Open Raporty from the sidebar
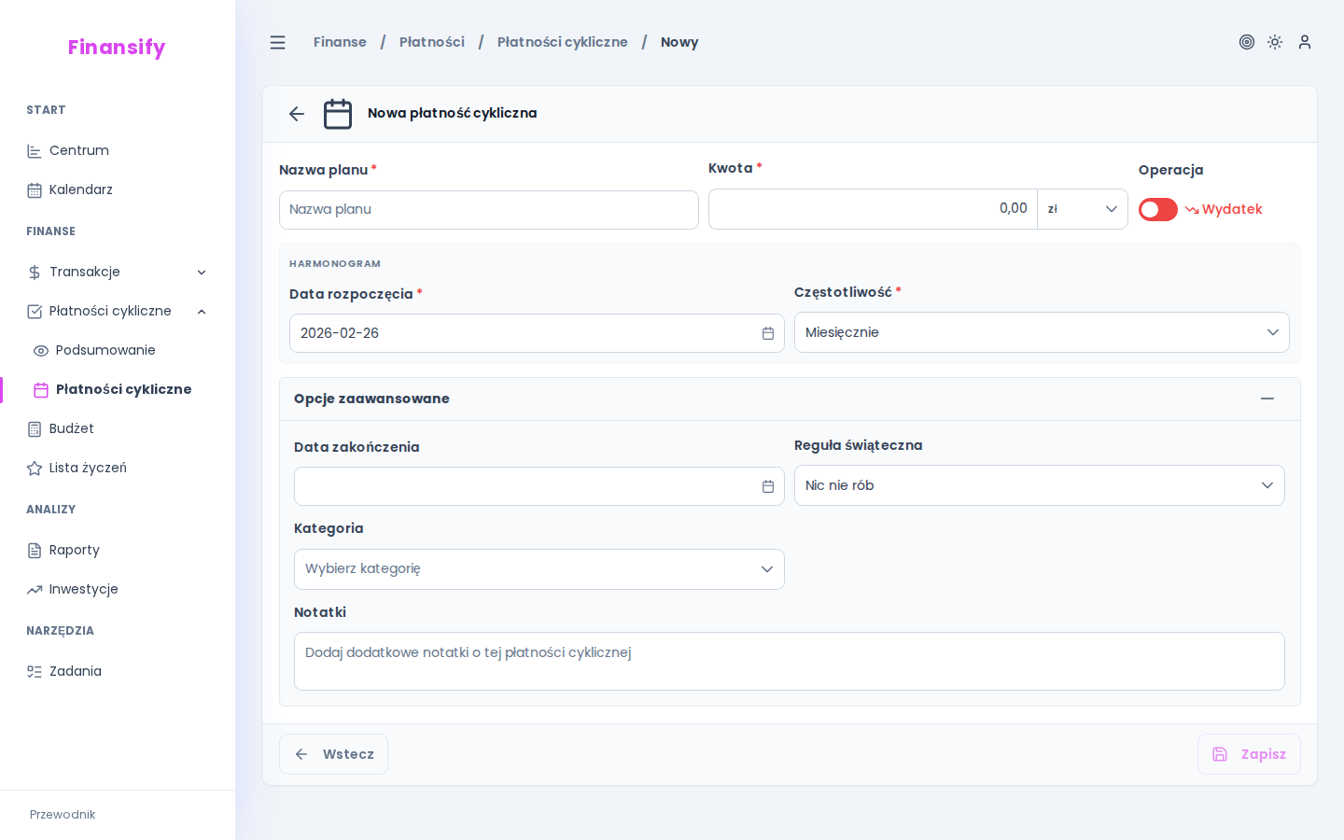The image size is (1344, 840). (35, 550)
